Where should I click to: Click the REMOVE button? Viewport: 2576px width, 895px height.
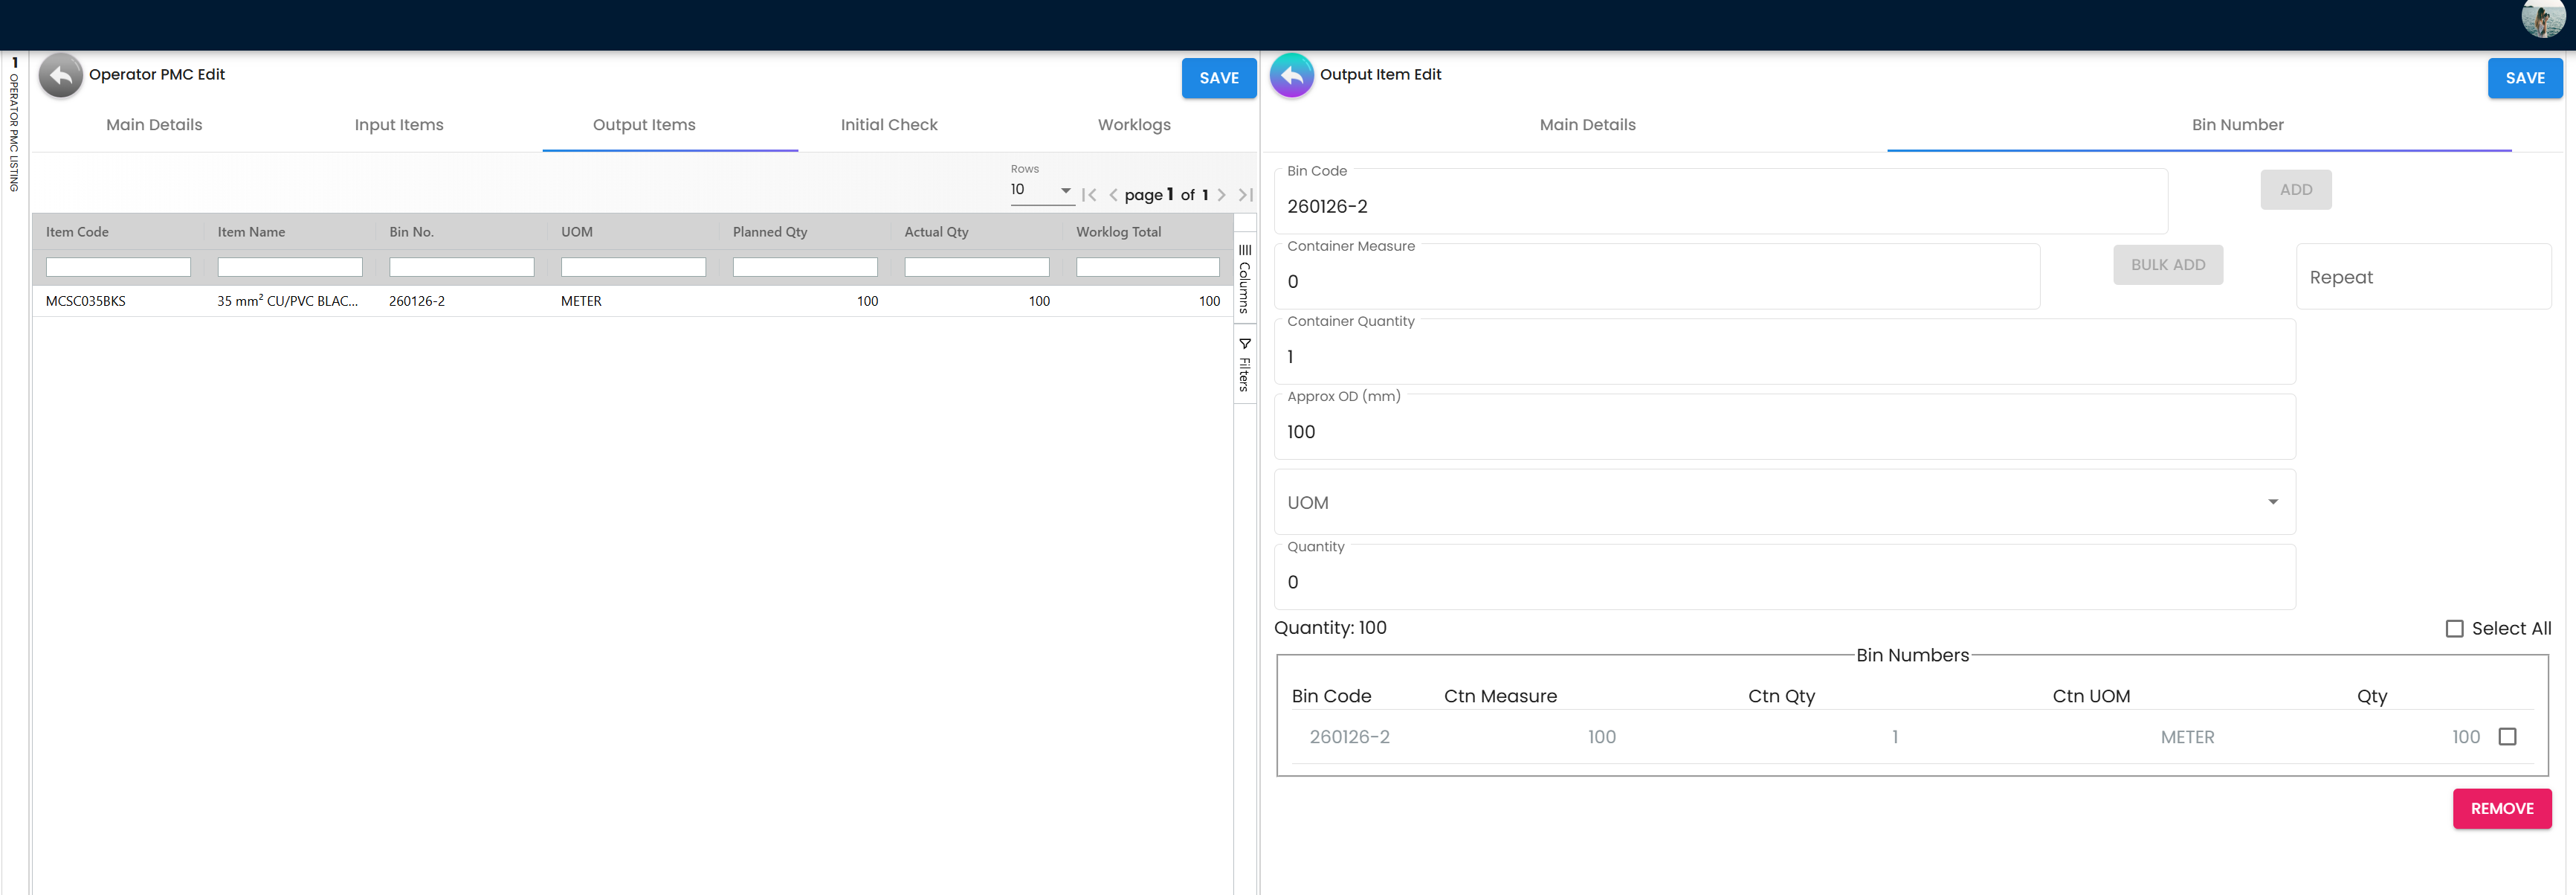click(x=2502, y=808)
